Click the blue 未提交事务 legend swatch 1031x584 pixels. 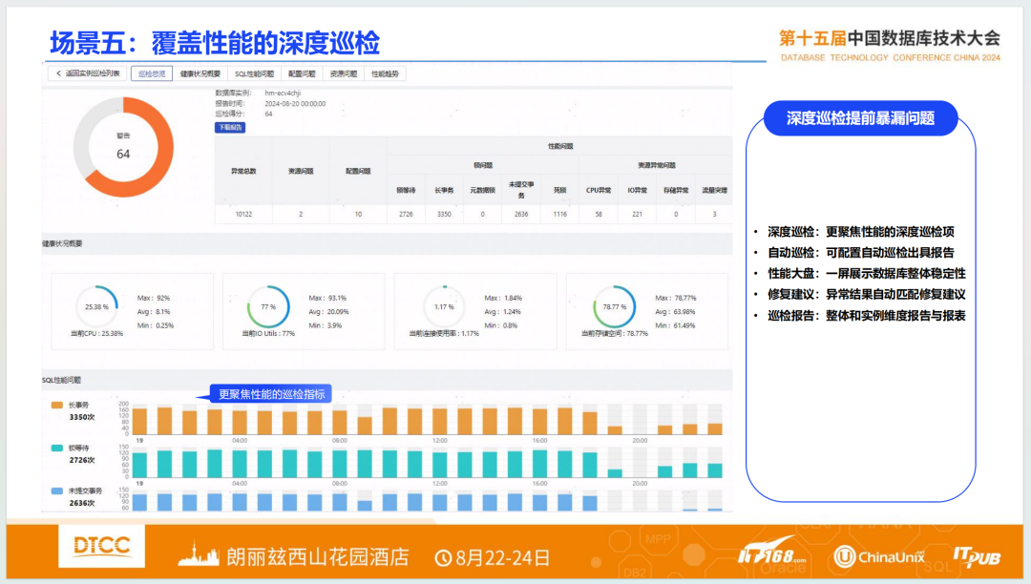(57, 490)
